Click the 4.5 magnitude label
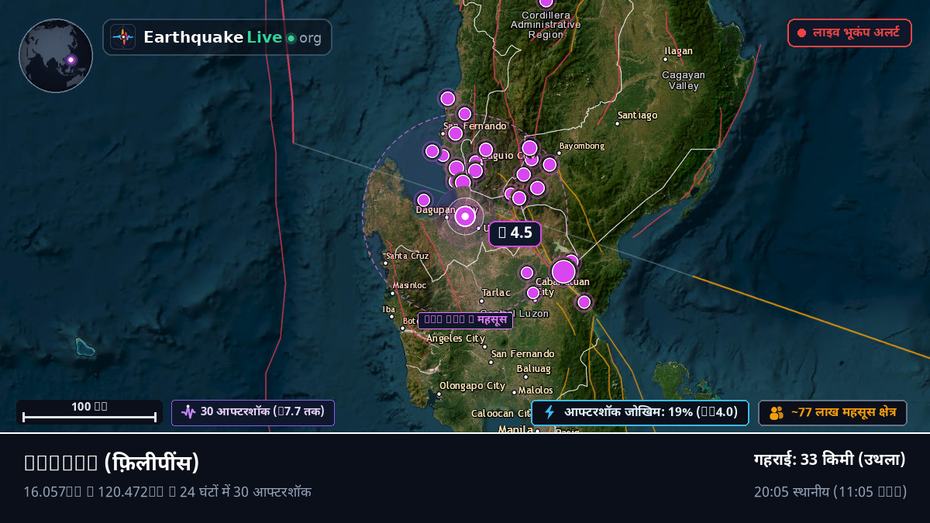 [515, 232]
